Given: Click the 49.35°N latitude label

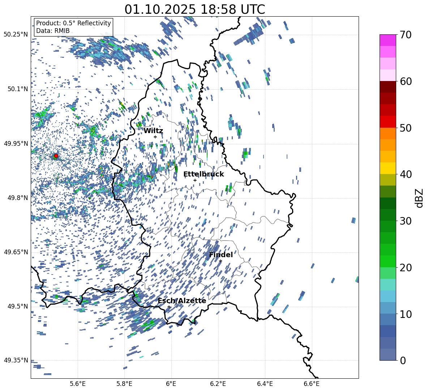Looking at the screenshot, I should tap(16, 360).
